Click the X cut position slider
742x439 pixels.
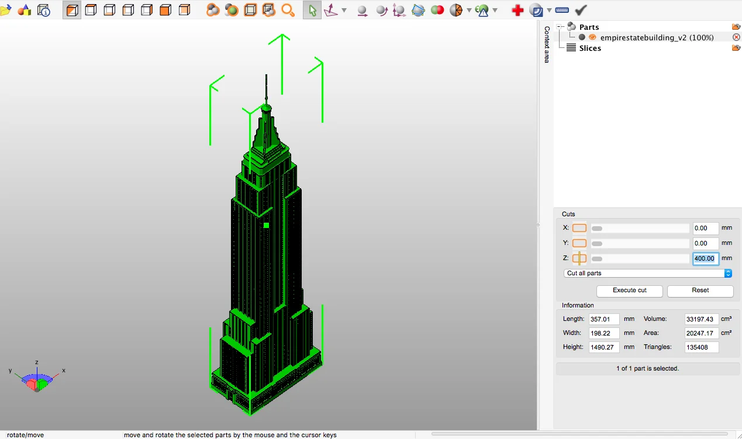tap(640, 228)
